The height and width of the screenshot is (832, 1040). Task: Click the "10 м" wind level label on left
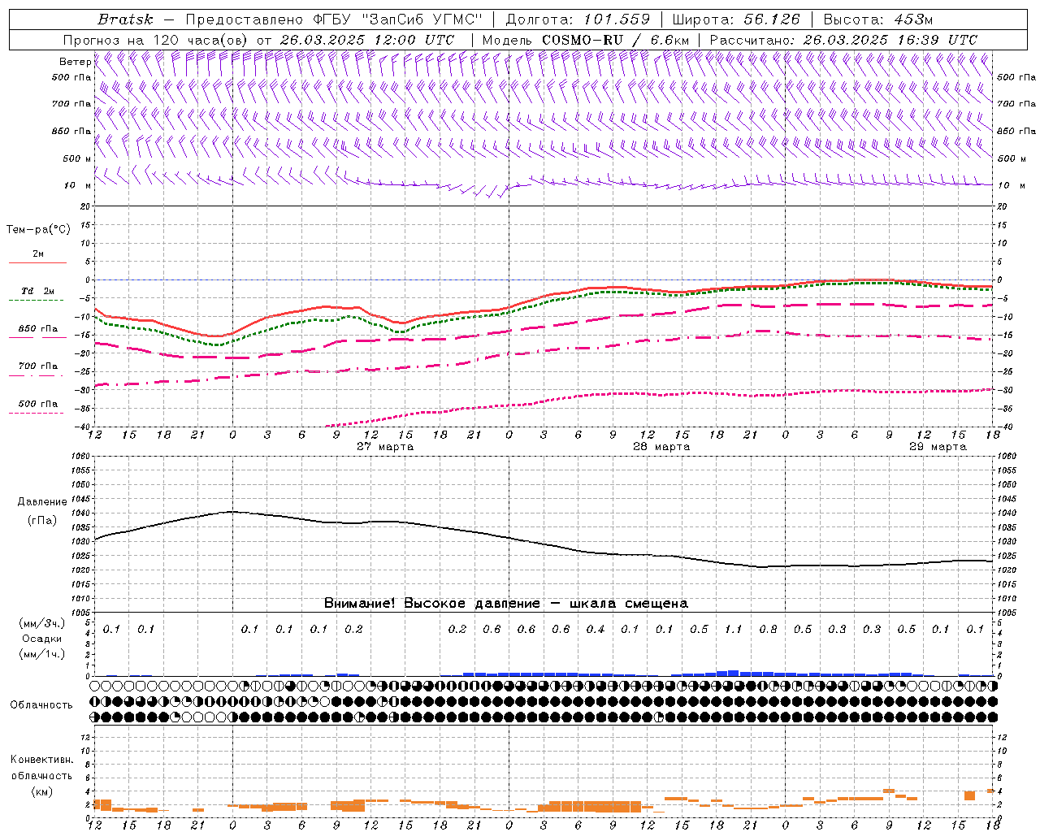pyautogui.click(x=78, y=185)
